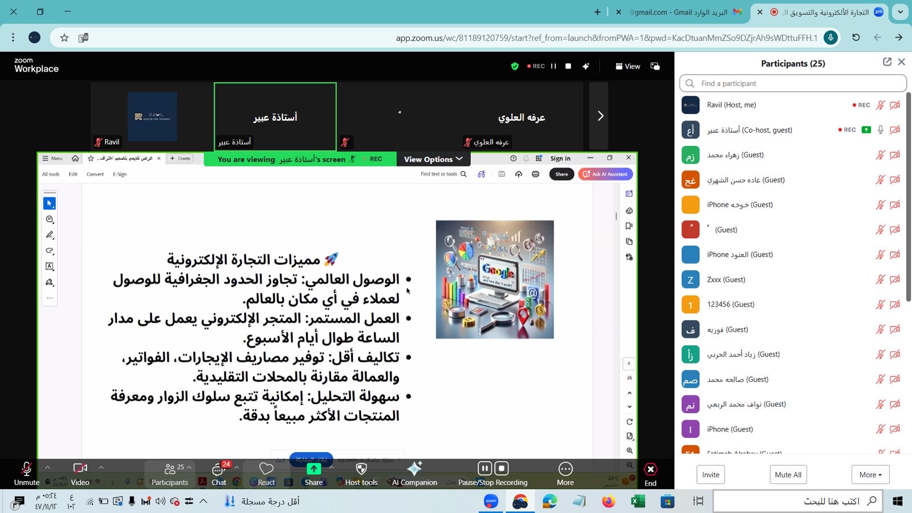Viewport: 912px width, 513px height.
Task: Expand the caret beside Chat
Action: pyautogui.click(x=237, y=467)
